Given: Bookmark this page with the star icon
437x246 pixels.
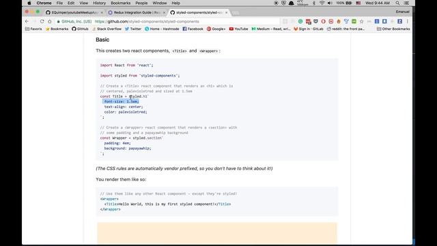Looking at the screenshot, I should 361,21.
